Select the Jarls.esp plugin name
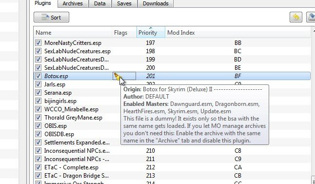The image size is (315, 184). (x=55, y=84)
